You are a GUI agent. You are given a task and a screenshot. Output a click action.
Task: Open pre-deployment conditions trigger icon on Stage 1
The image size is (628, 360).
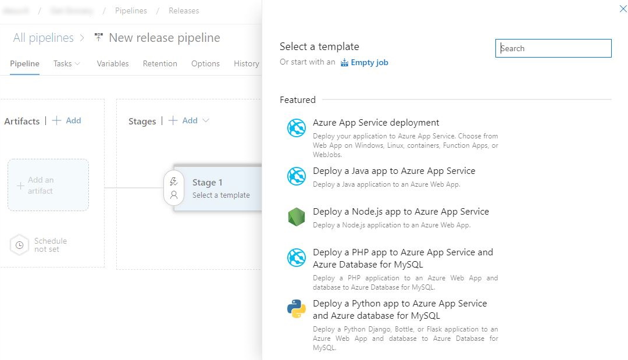(x=173, y=181)
